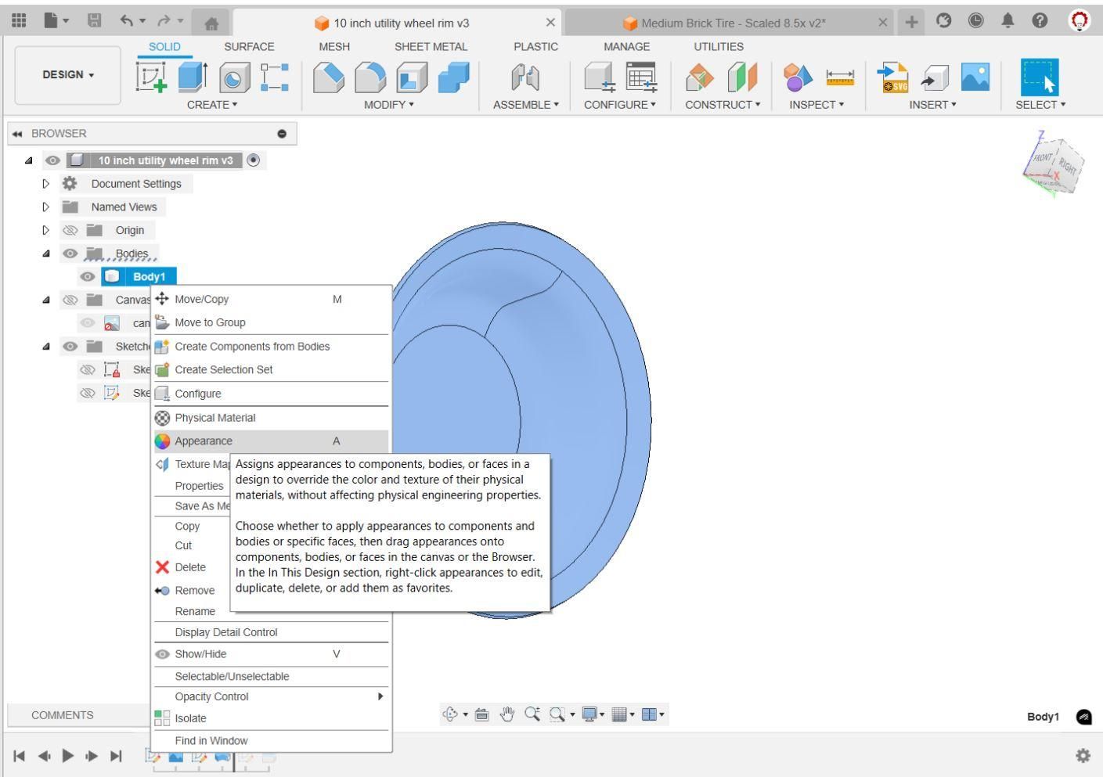Image resolution: width=1103 pixels, height=777 pixels.
Task: Open the INSPECT dropdown menu
Action: tap(816, 104)
